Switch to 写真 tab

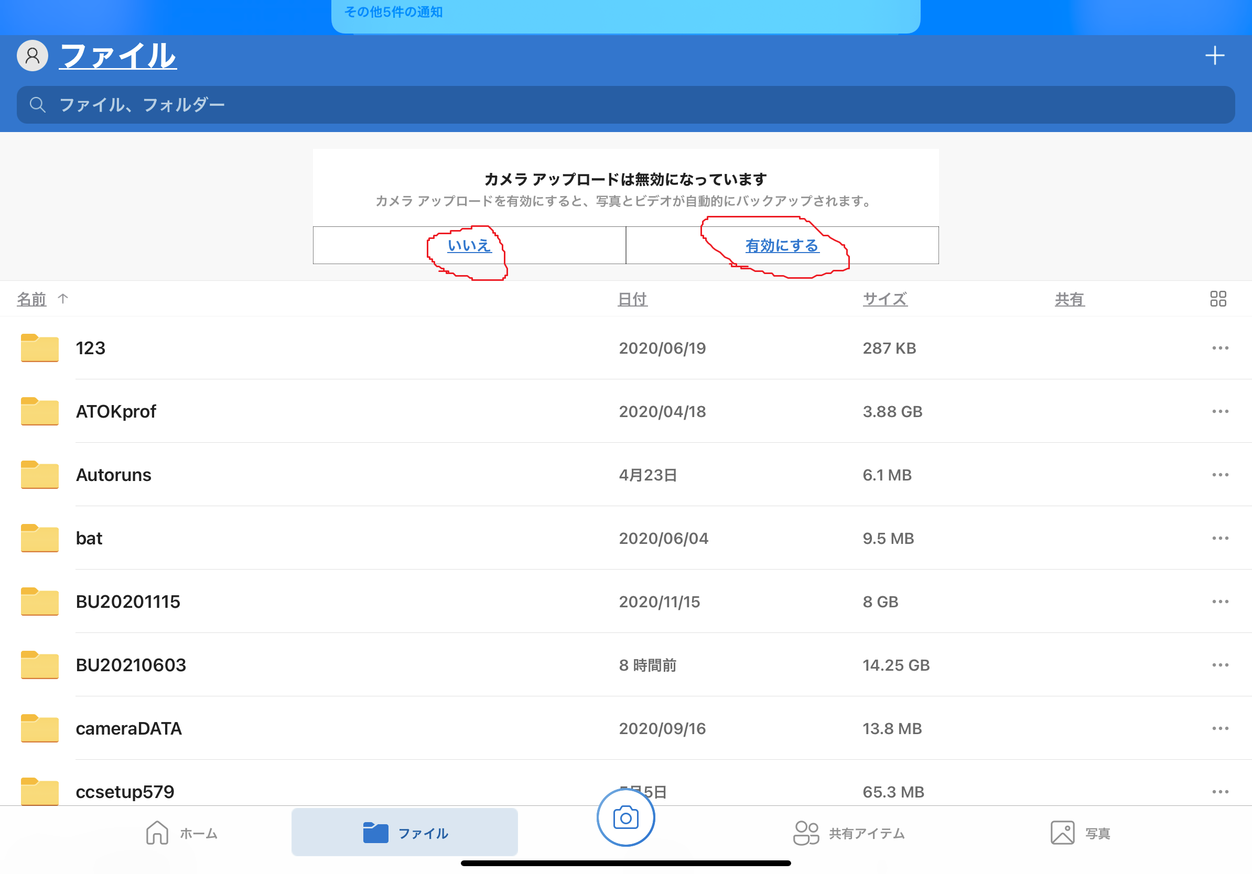(1080, 833)
